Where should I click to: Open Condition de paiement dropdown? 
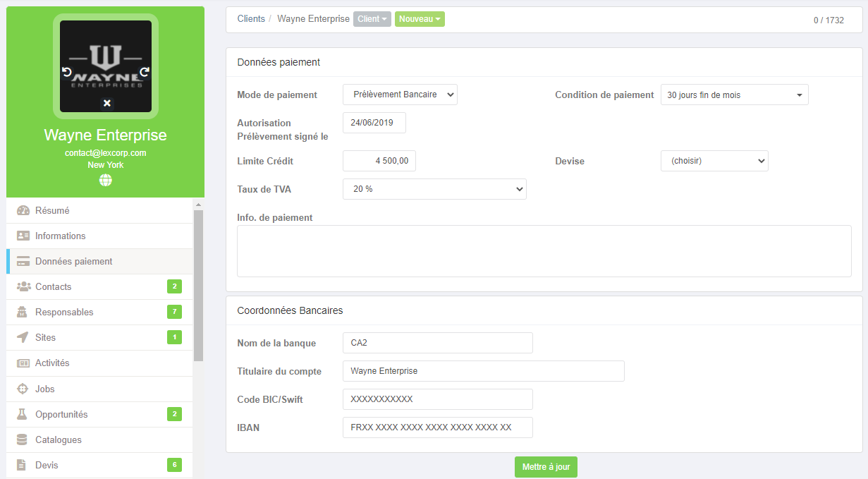(x=734, y=95)
